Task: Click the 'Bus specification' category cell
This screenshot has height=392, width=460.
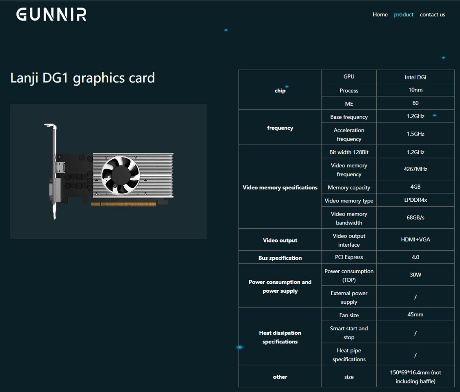Action: (280, 257)
